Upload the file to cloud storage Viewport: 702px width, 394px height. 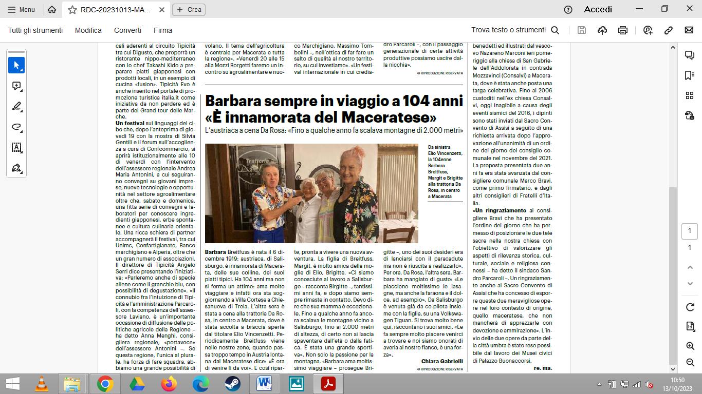(x=602, y=30)
